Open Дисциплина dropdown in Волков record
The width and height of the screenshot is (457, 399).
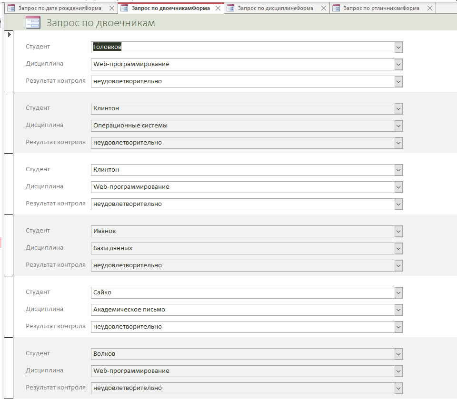click(x=399, y=371)
